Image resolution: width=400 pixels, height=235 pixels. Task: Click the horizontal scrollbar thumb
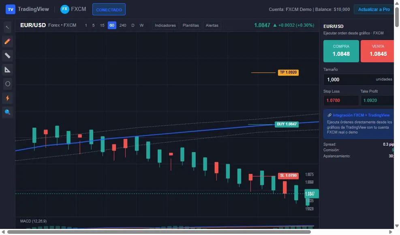tap(159, 232)
